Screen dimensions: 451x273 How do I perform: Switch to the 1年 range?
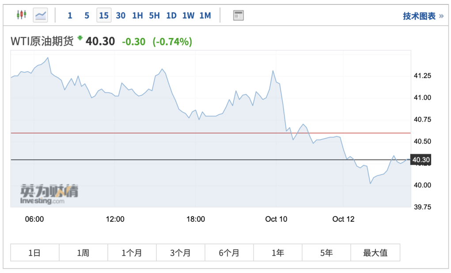277,253
